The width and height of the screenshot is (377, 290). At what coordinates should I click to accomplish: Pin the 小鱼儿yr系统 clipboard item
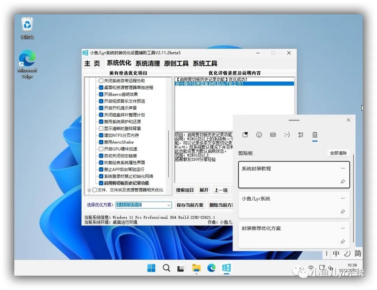click(x=343, y=211)
